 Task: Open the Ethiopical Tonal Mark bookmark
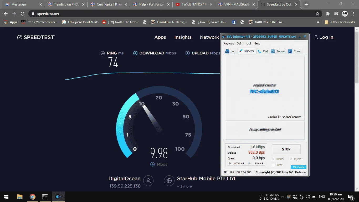80,22
